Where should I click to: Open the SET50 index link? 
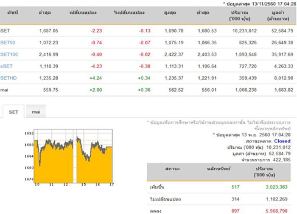pos(8,42)
